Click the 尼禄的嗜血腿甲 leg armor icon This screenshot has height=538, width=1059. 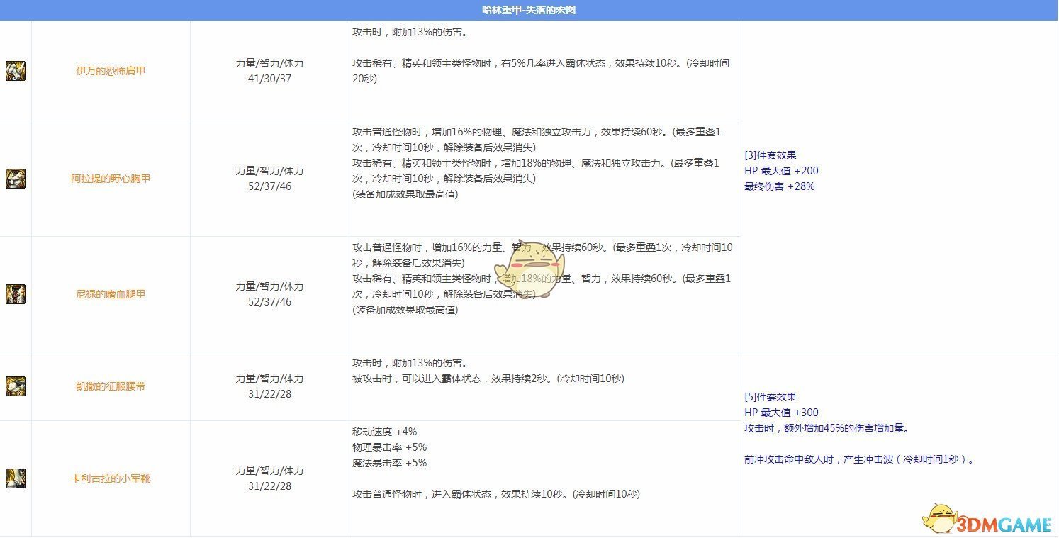(16, 294)
